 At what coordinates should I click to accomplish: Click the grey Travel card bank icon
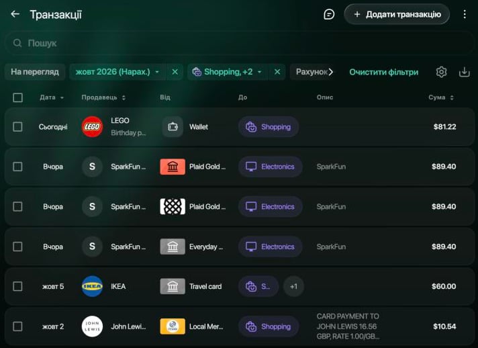(173, 286)
